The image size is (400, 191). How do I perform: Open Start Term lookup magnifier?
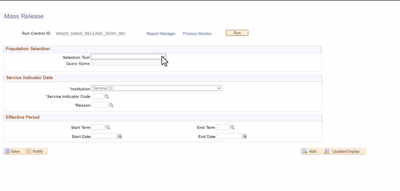107,127
